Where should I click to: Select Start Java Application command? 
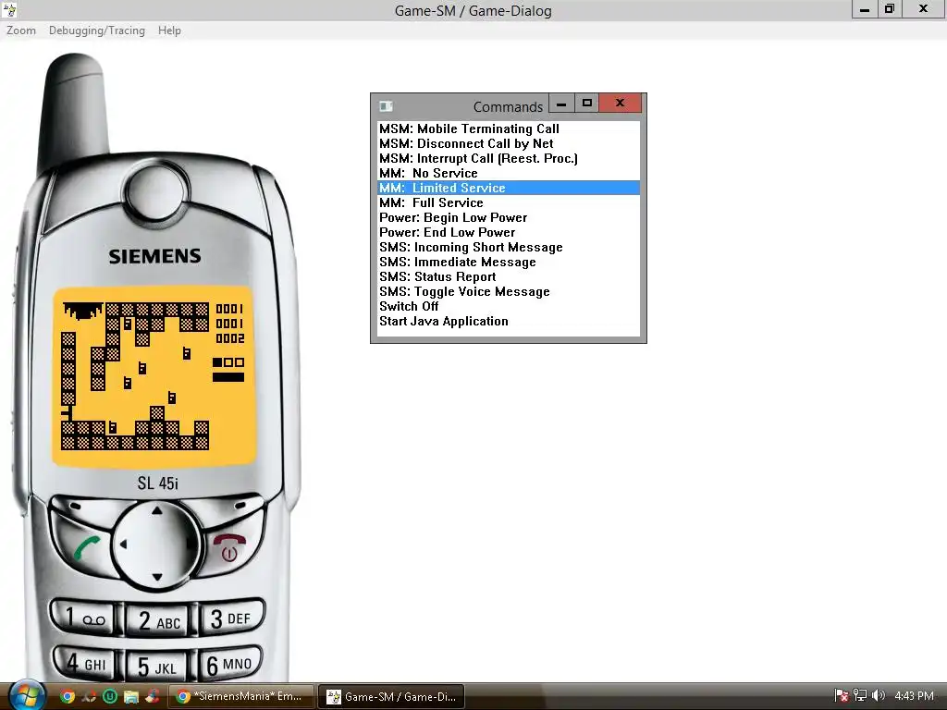509,321
